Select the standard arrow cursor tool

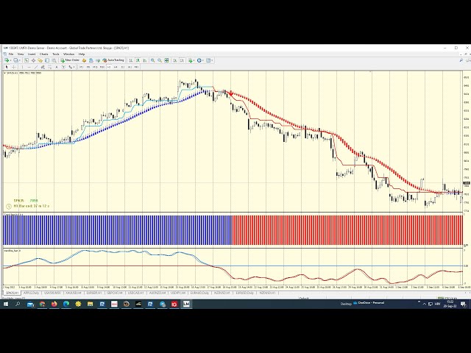[x=6, y=67]
